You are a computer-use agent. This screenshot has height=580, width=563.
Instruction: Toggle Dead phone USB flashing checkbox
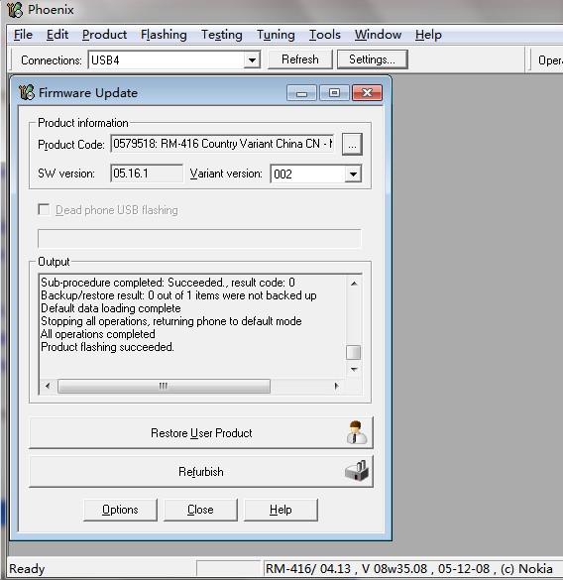coord(44,210)
